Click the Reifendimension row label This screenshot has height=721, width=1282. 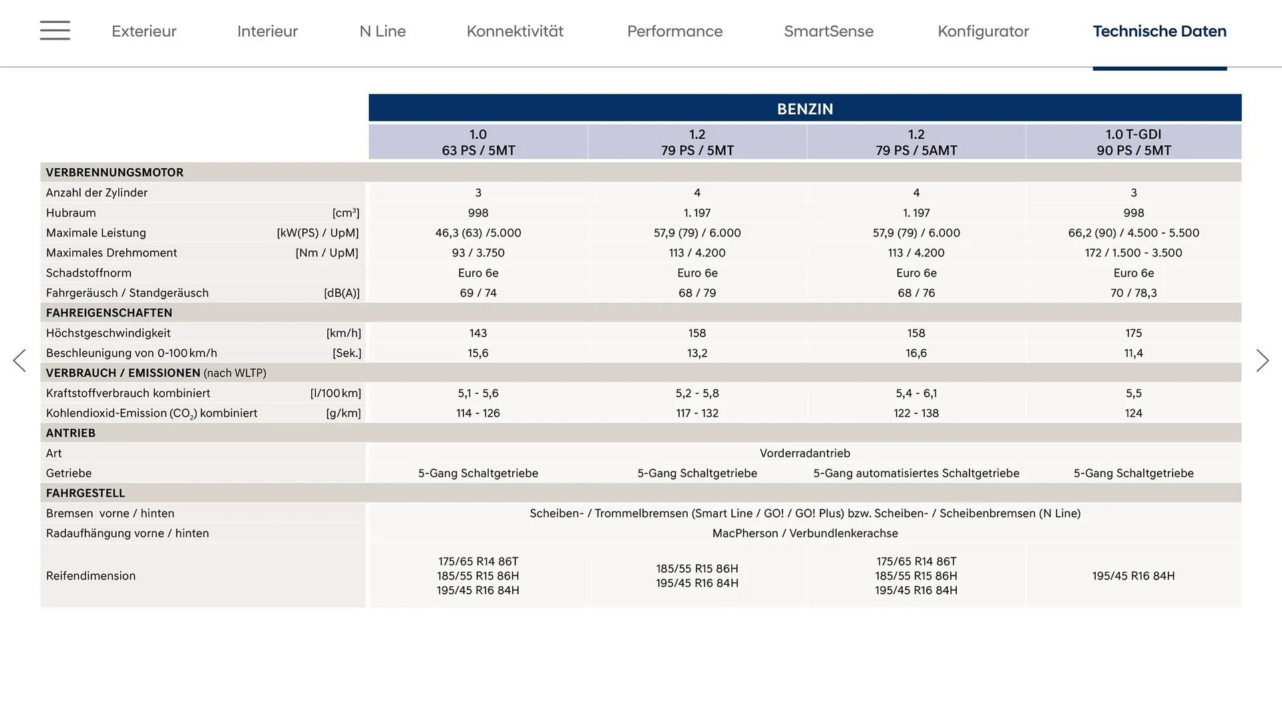90,575
